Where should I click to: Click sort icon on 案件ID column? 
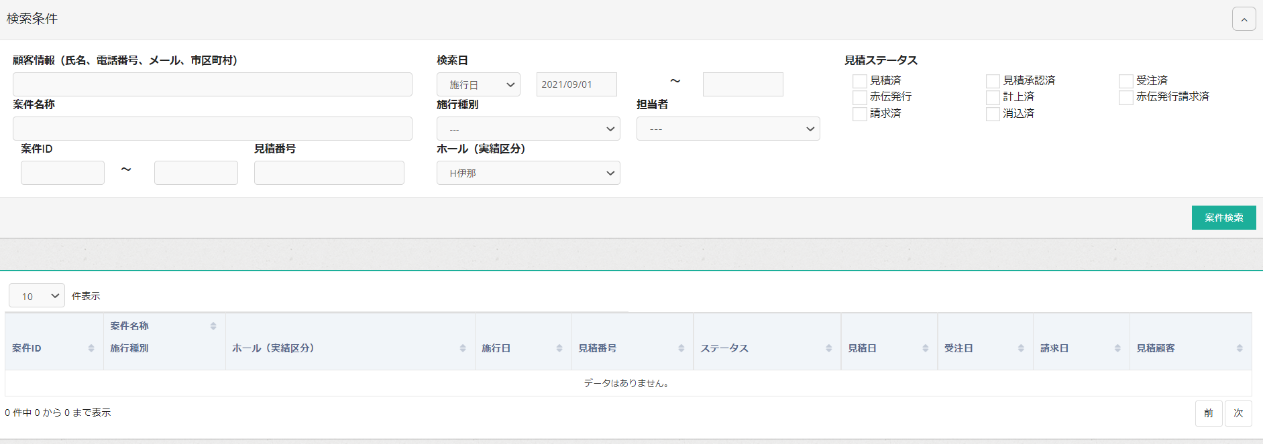[91, 348]
